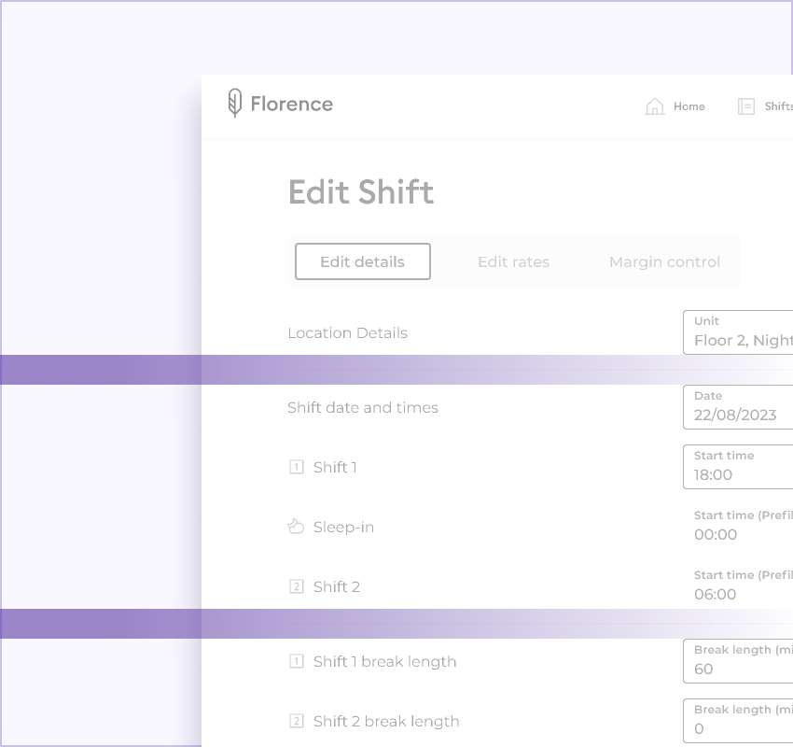The width and height of the screenshot is (793, 747).
Task: Click the Sleep-in moon cloud icon
Action: click(x=296, y=527)
